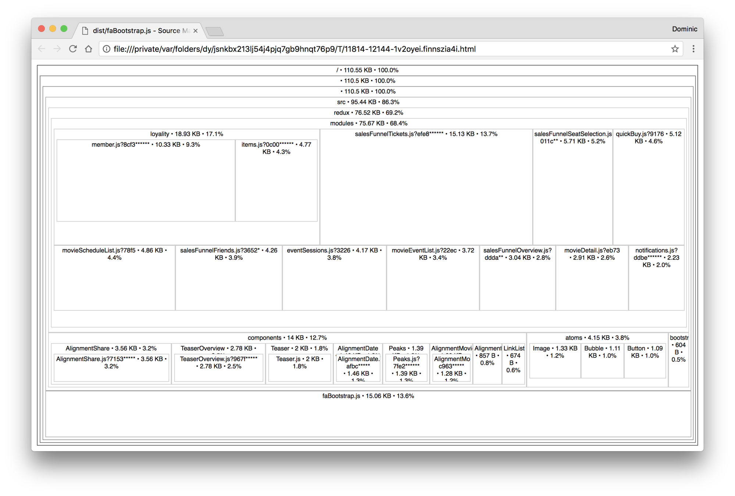The image size is (735, 496).
Task: Click the atoms 4.15 KB group header
Action: tap(597, 338)
